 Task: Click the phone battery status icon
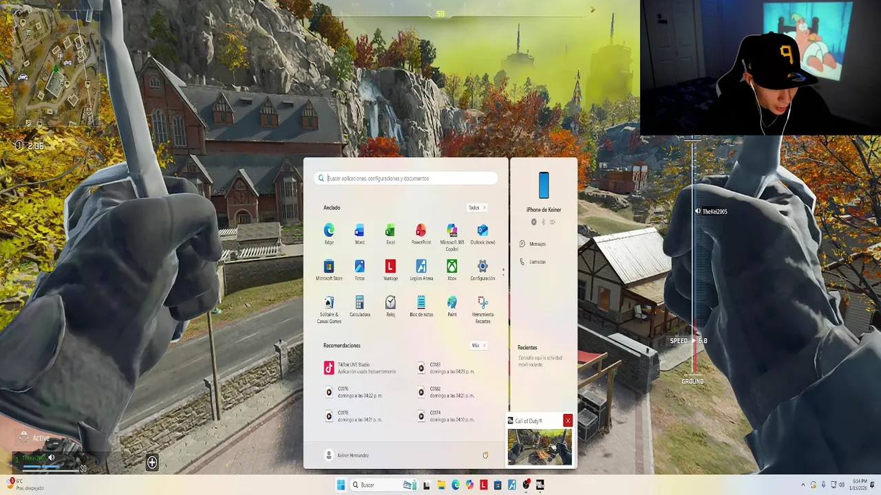553,222
